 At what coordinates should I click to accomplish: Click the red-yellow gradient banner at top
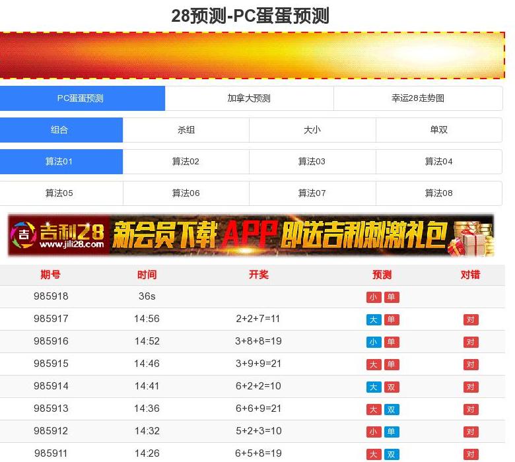(x=252, y=55)
